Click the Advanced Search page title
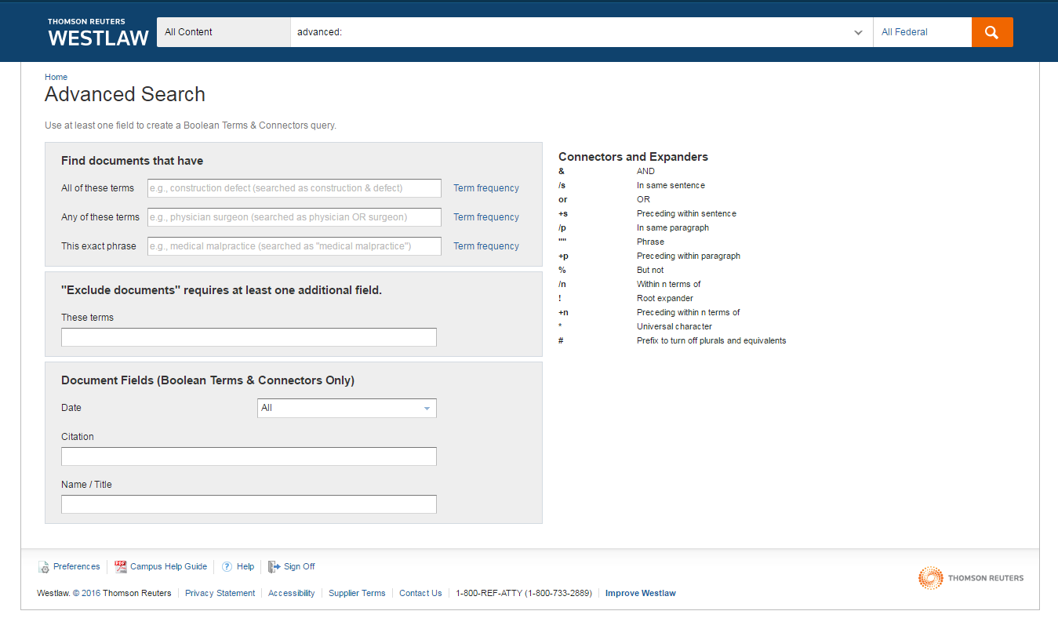This screenshot has width=1058, height=640. tap(125, 94)
